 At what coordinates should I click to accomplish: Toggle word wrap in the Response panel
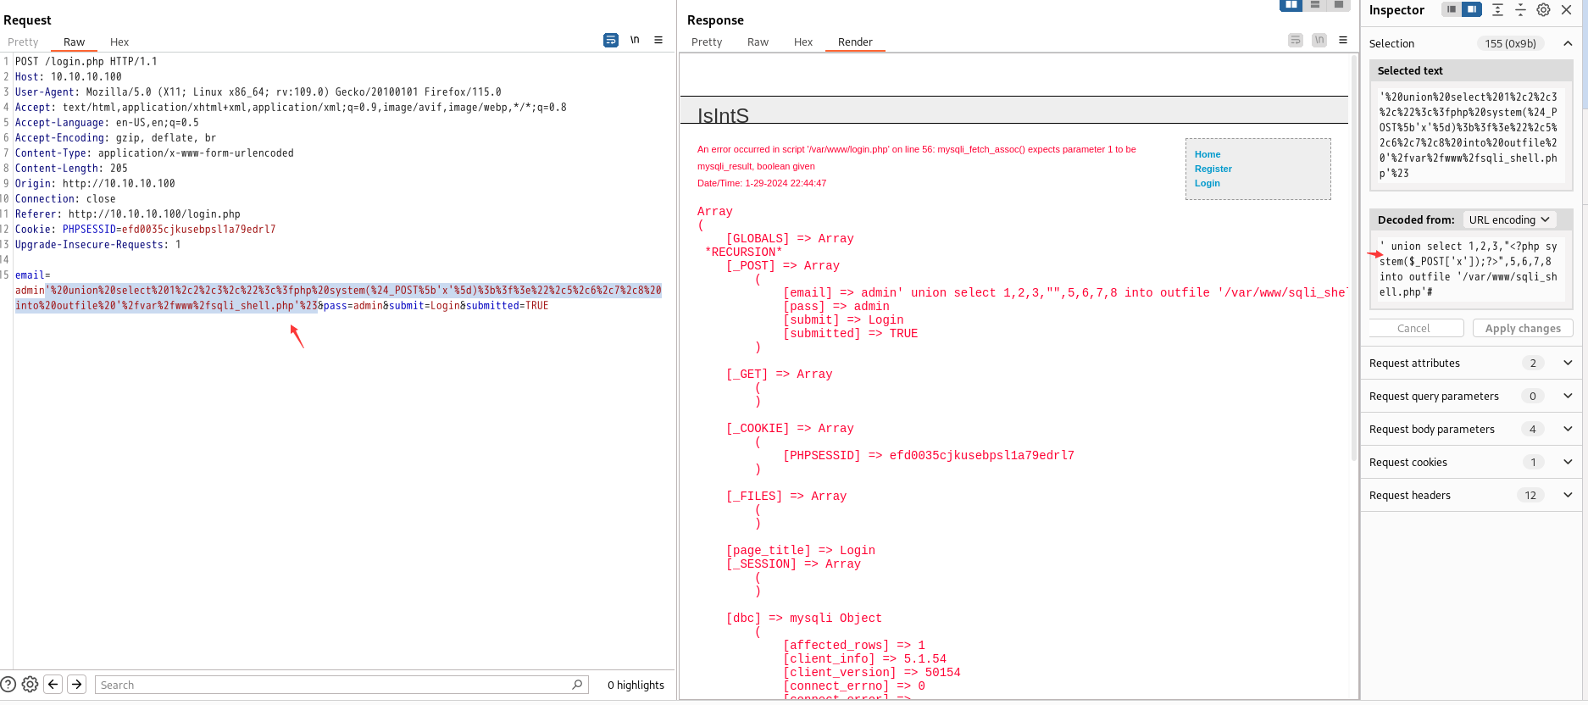(1296, 40)
